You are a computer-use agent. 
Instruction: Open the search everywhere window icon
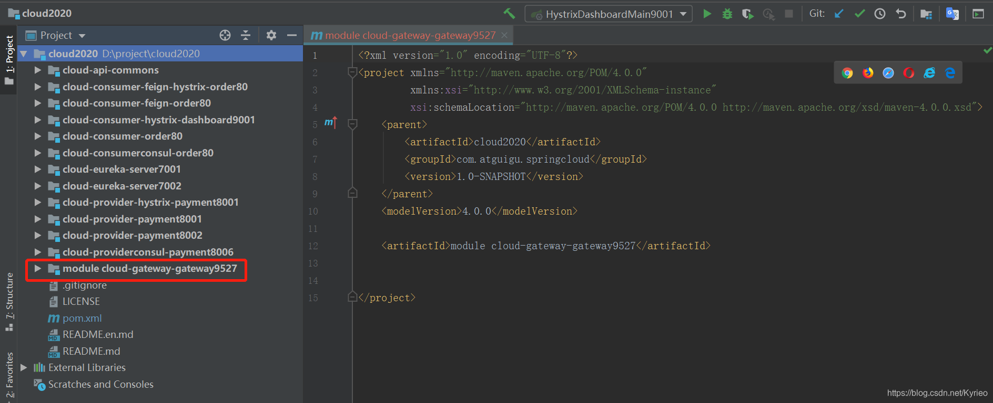click(x=978, y=14)
